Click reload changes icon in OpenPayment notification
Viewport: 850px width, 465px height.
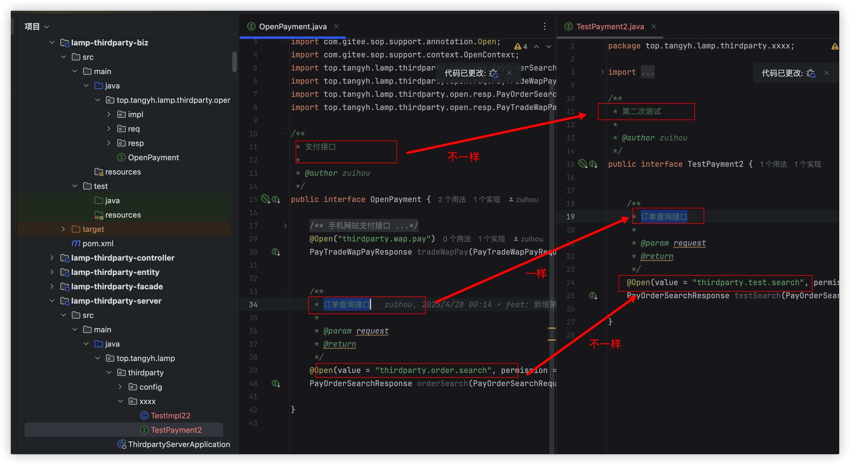[494, 73]
